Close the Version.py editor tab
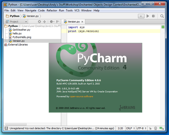The image size is (169, 135). click(x=82, y=22)
